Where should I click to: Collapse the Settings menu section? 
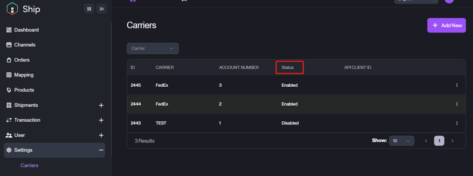101,150
